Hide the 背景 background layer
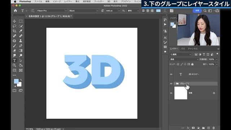Viewport: 231px width, 130px height. coord(171,93)
